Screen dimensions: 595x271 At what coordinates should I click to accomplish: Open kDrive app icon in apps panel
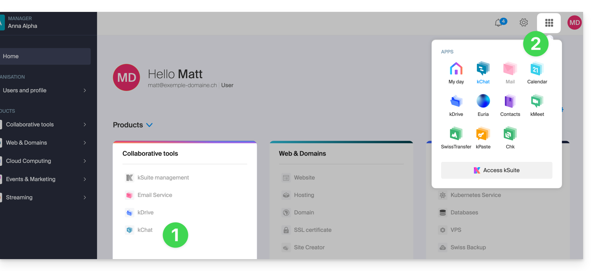(x=456, y=105)
